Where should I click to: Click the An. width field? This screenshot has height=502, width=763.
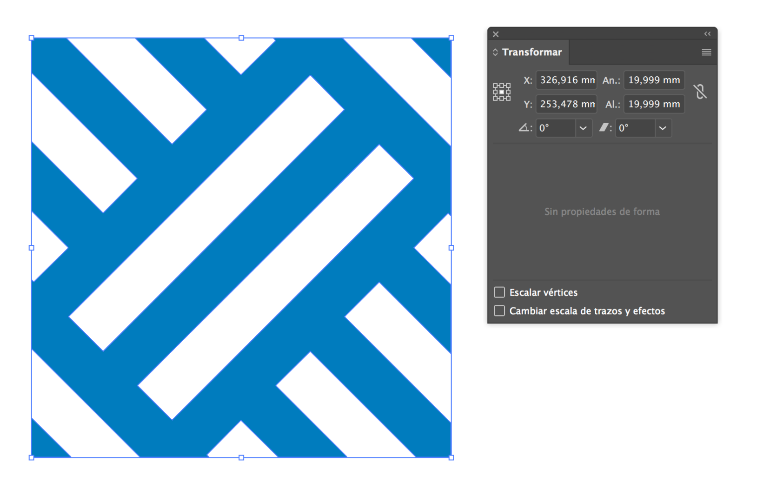coord(654,80)
